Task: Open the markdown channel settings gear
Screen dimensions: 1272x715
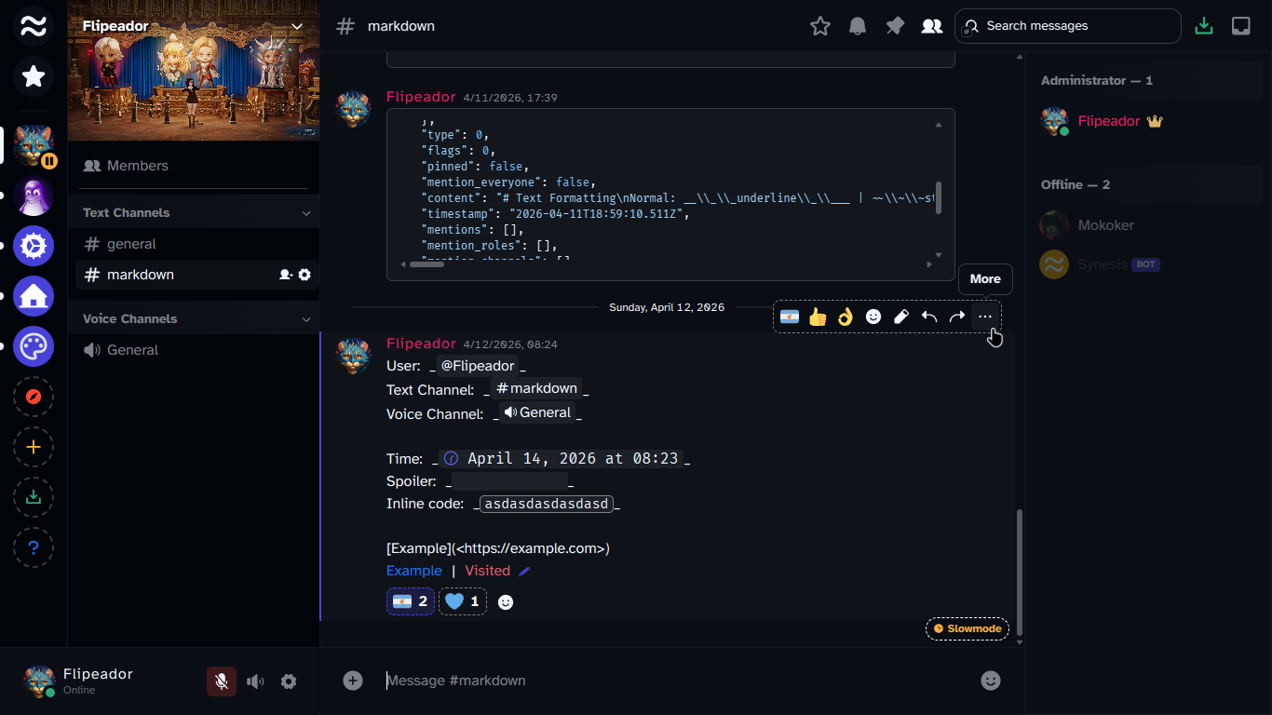Action: tap(304, 275)
